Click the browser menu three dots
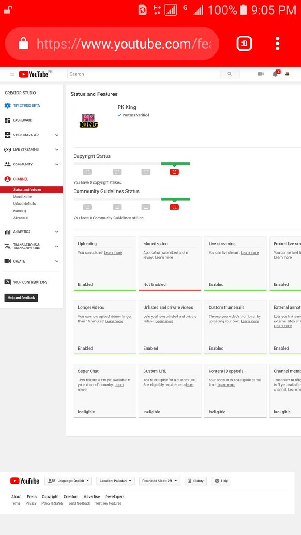 pyautogui.click(x=277, y=43)
